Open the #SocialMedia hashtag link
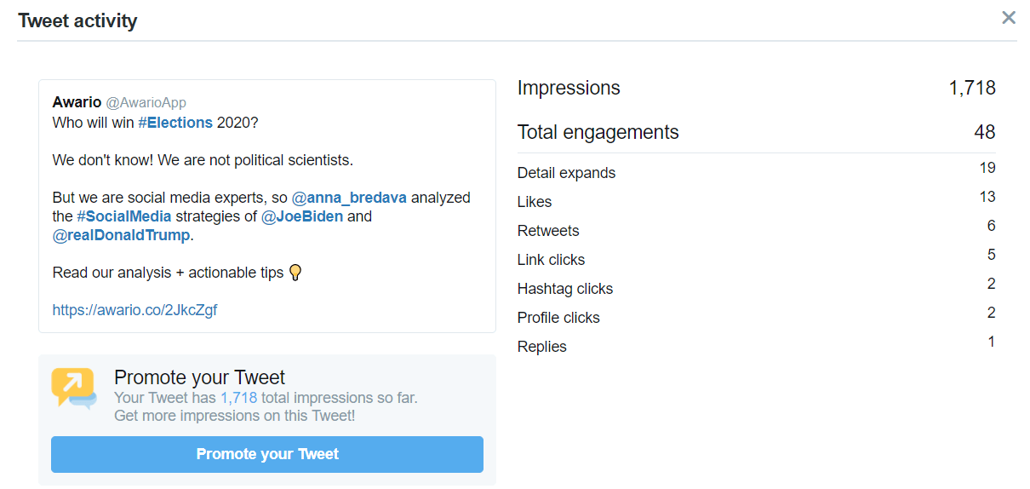1030x489 pixels. [124, 216]
